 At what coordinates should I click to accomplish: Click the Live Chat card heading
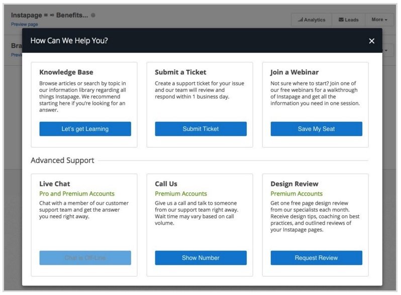coord(54,184)
